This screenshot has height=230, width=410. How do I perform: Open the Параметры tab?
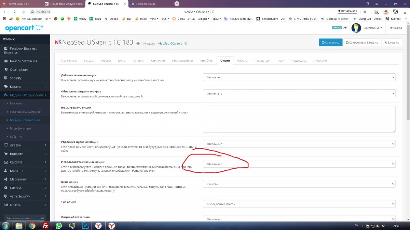point(69,61)
